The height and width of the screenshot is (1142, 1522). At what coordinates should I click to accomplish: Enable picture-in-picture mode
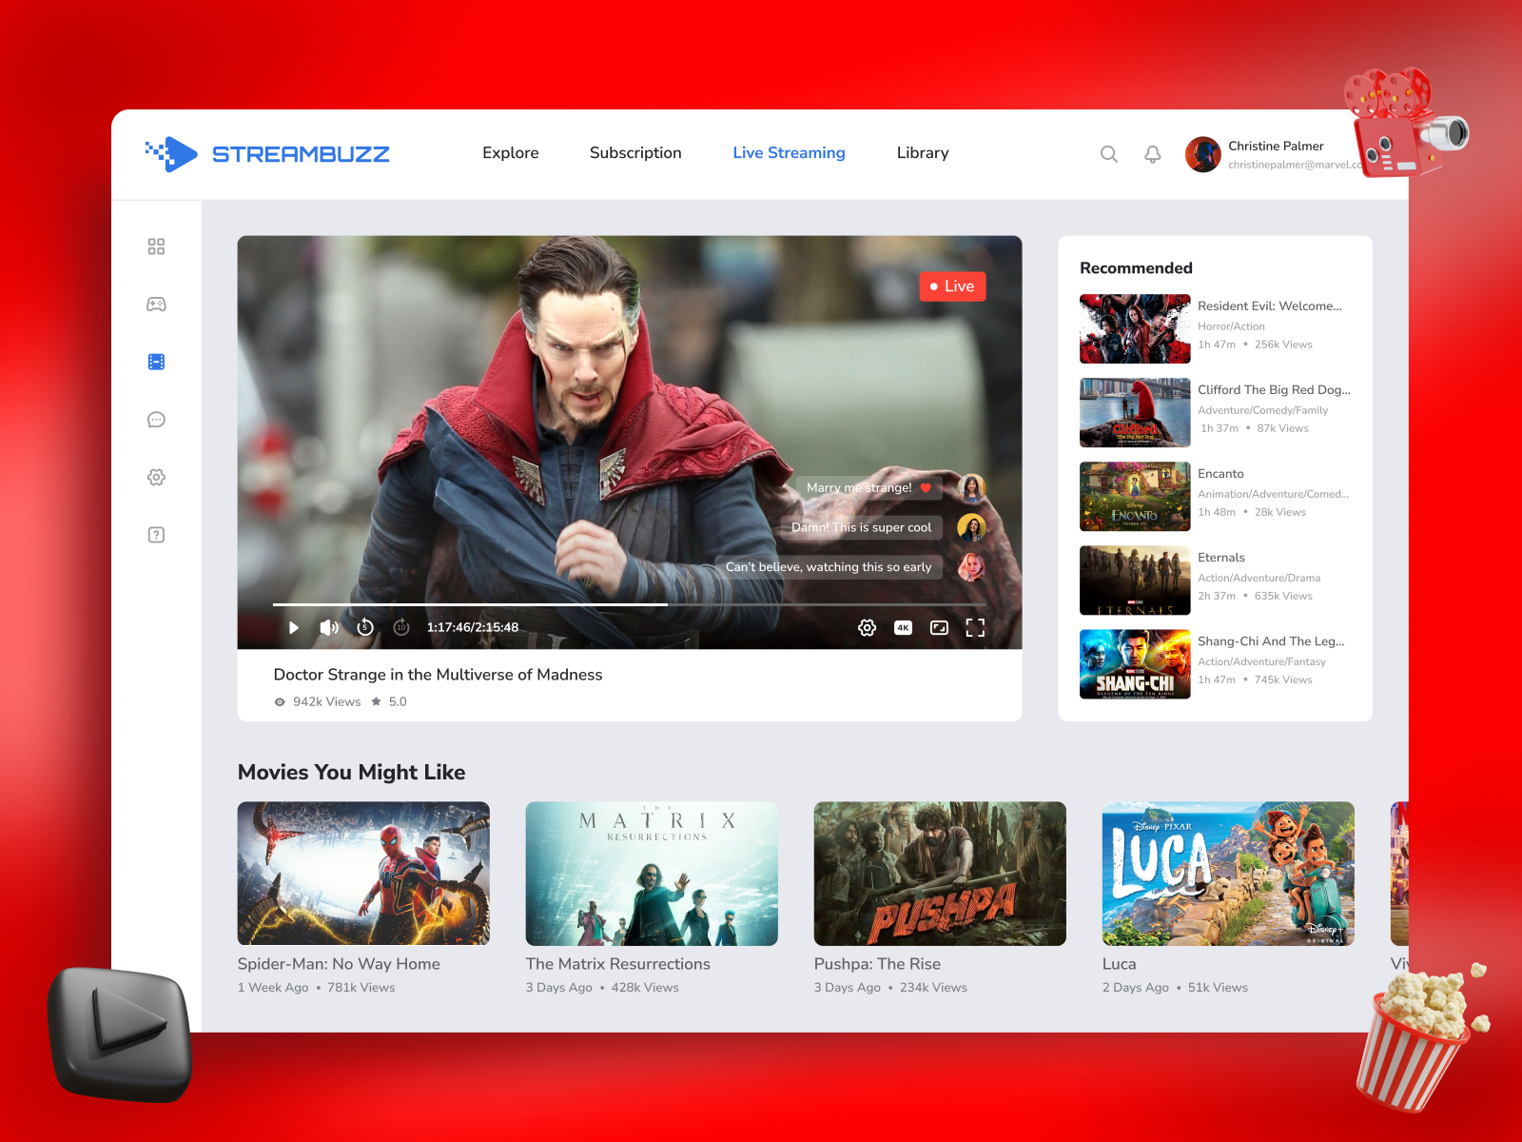click(939, 627)
